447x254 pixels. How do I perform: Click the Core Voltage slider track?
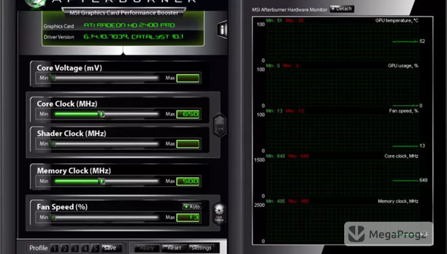click(106, 78)
